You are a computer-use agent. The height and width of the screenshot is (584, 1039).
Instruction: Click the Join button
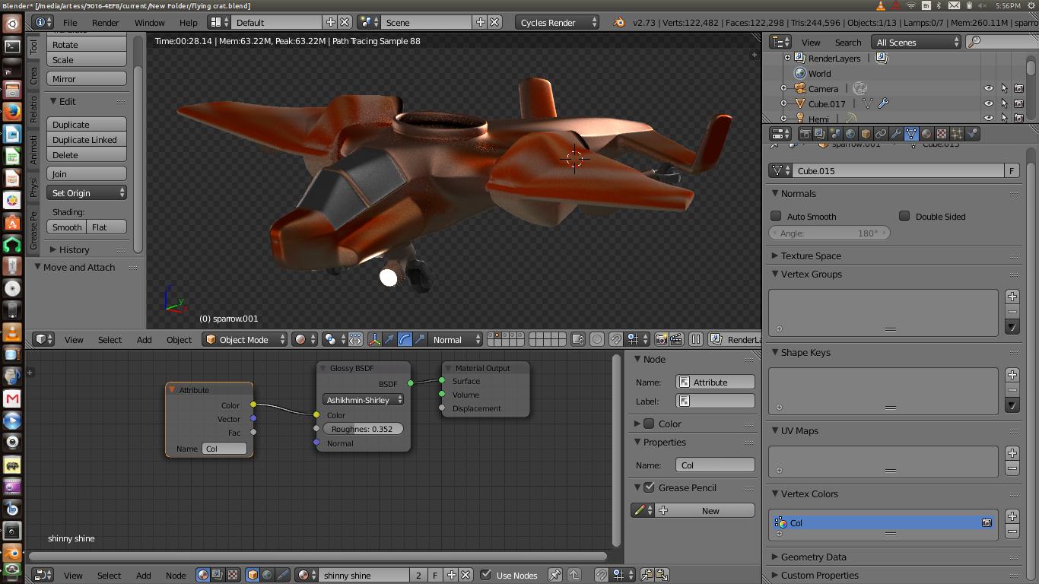(87, 174)
